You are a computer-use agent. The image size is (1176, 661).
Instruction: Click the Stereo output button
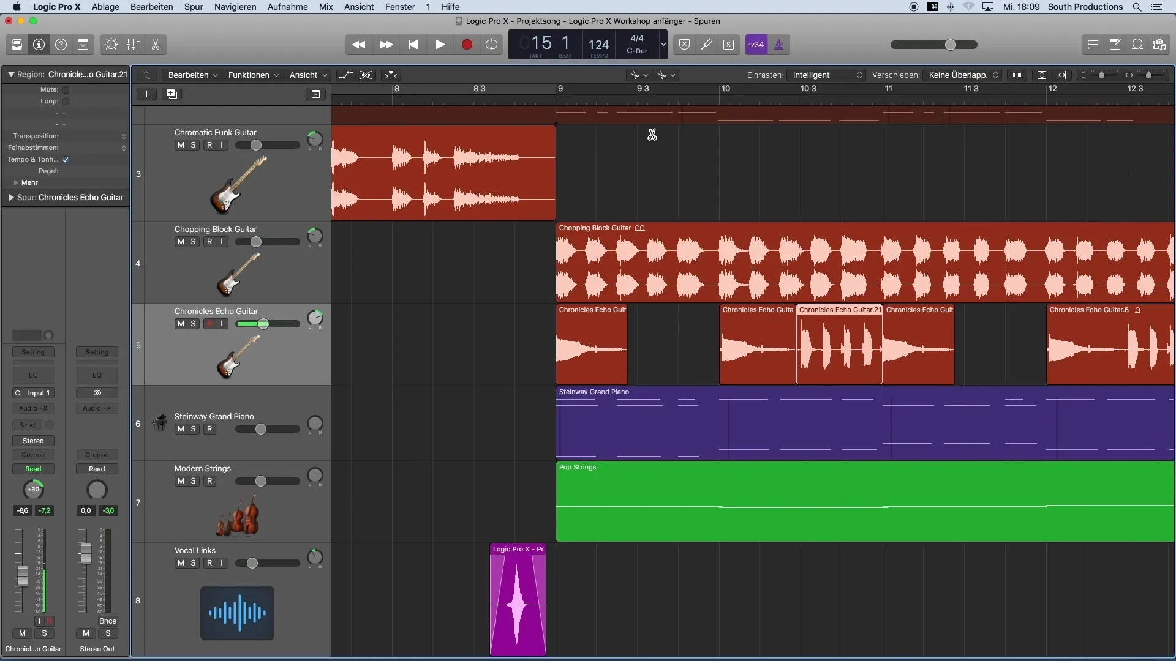(x=33, y=441)
